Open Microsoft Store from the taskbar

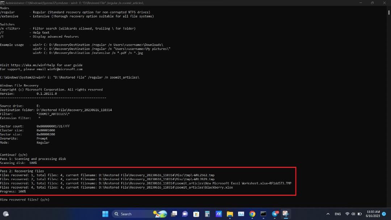[196, 214]
